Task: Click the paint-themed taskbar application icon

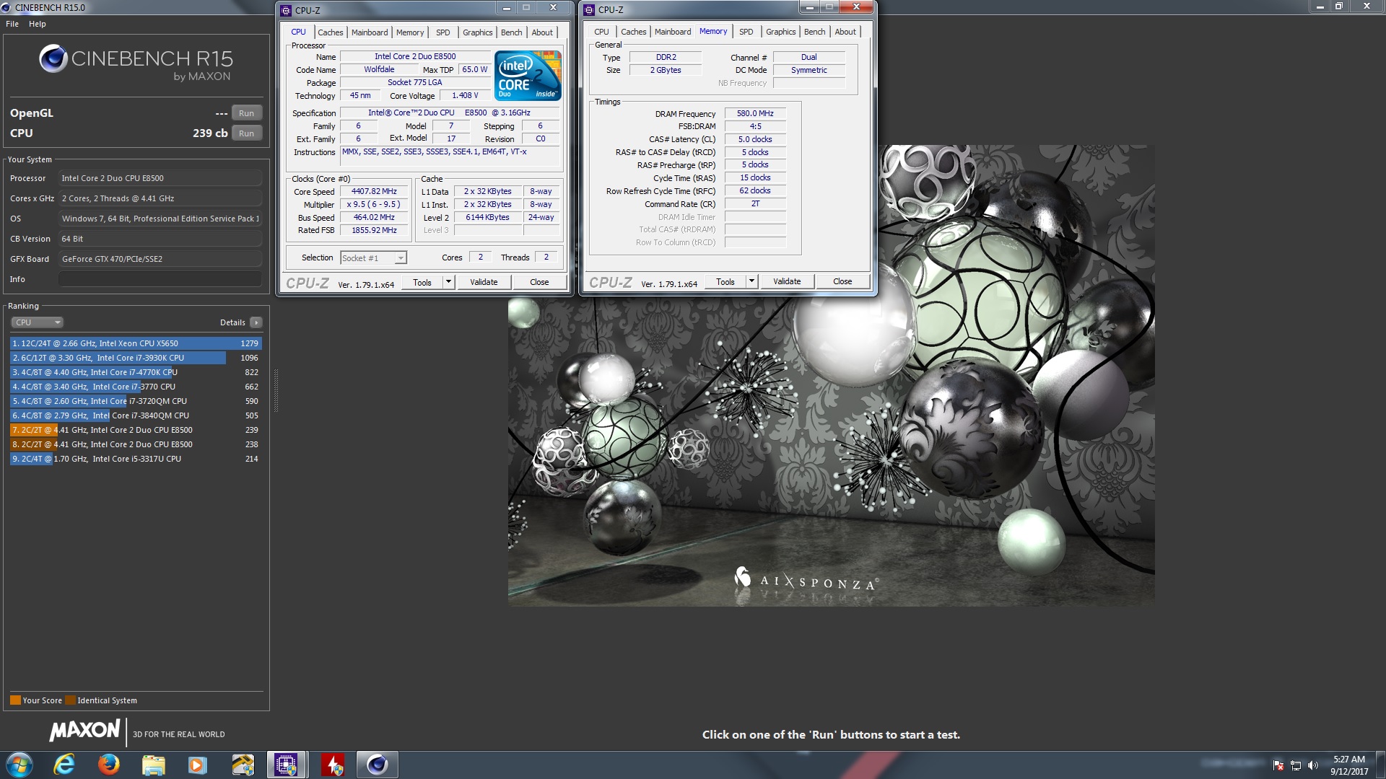Action: coord(243,765)
